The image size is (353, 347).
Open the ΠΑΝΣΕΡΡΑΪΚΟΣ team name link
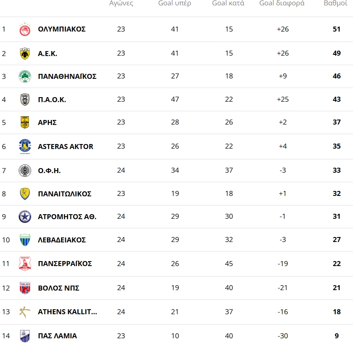(65, 264)
